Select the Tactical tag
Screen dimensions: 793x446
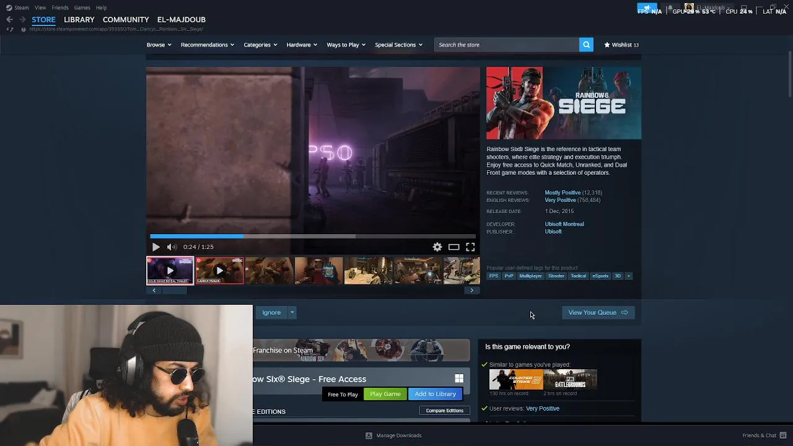click(x=579, y=276)
